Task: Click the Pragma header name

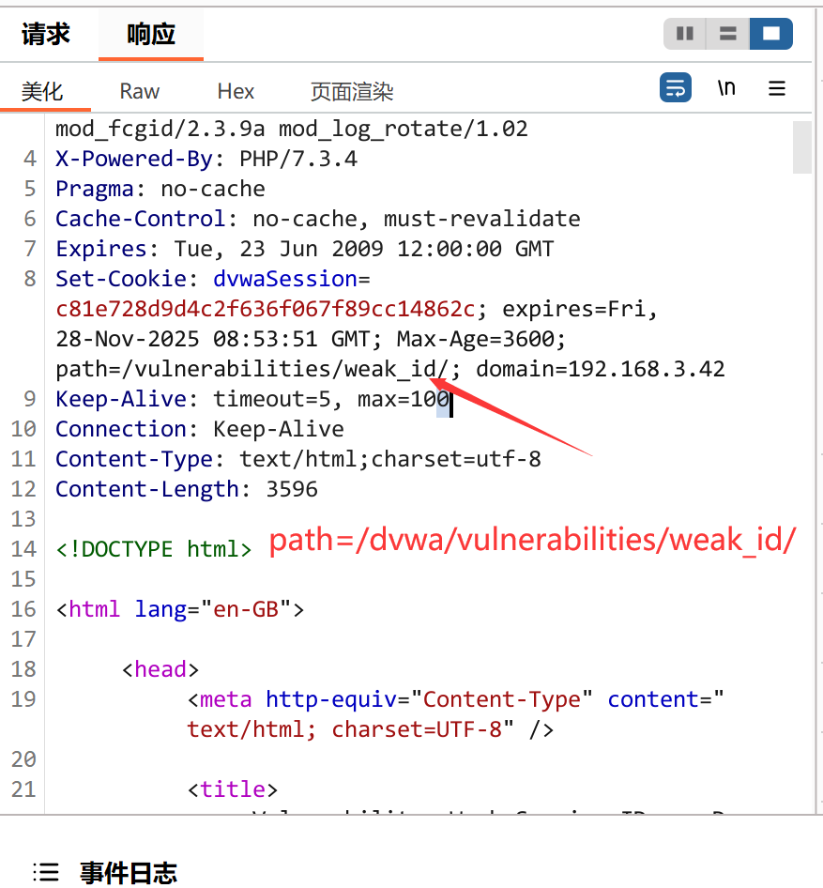Action: 95,190
